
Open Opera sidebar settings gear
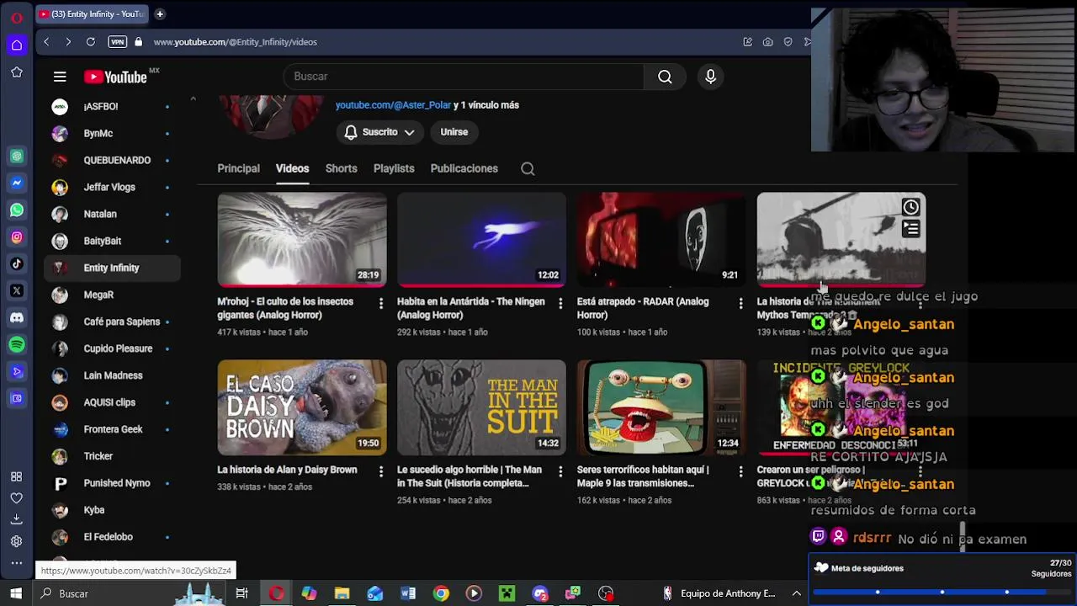tap(17, 541)
